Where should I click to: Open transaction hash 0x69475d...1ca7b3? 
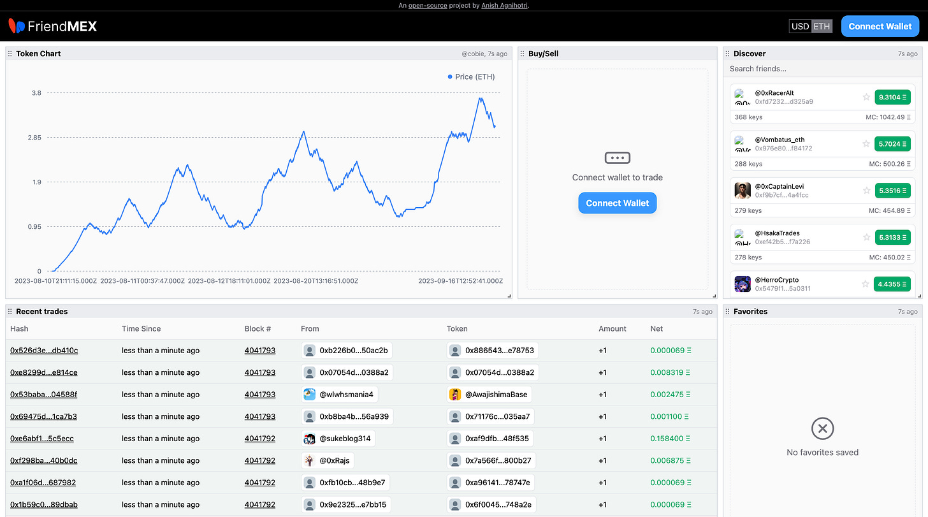click(x=44, y=416)
